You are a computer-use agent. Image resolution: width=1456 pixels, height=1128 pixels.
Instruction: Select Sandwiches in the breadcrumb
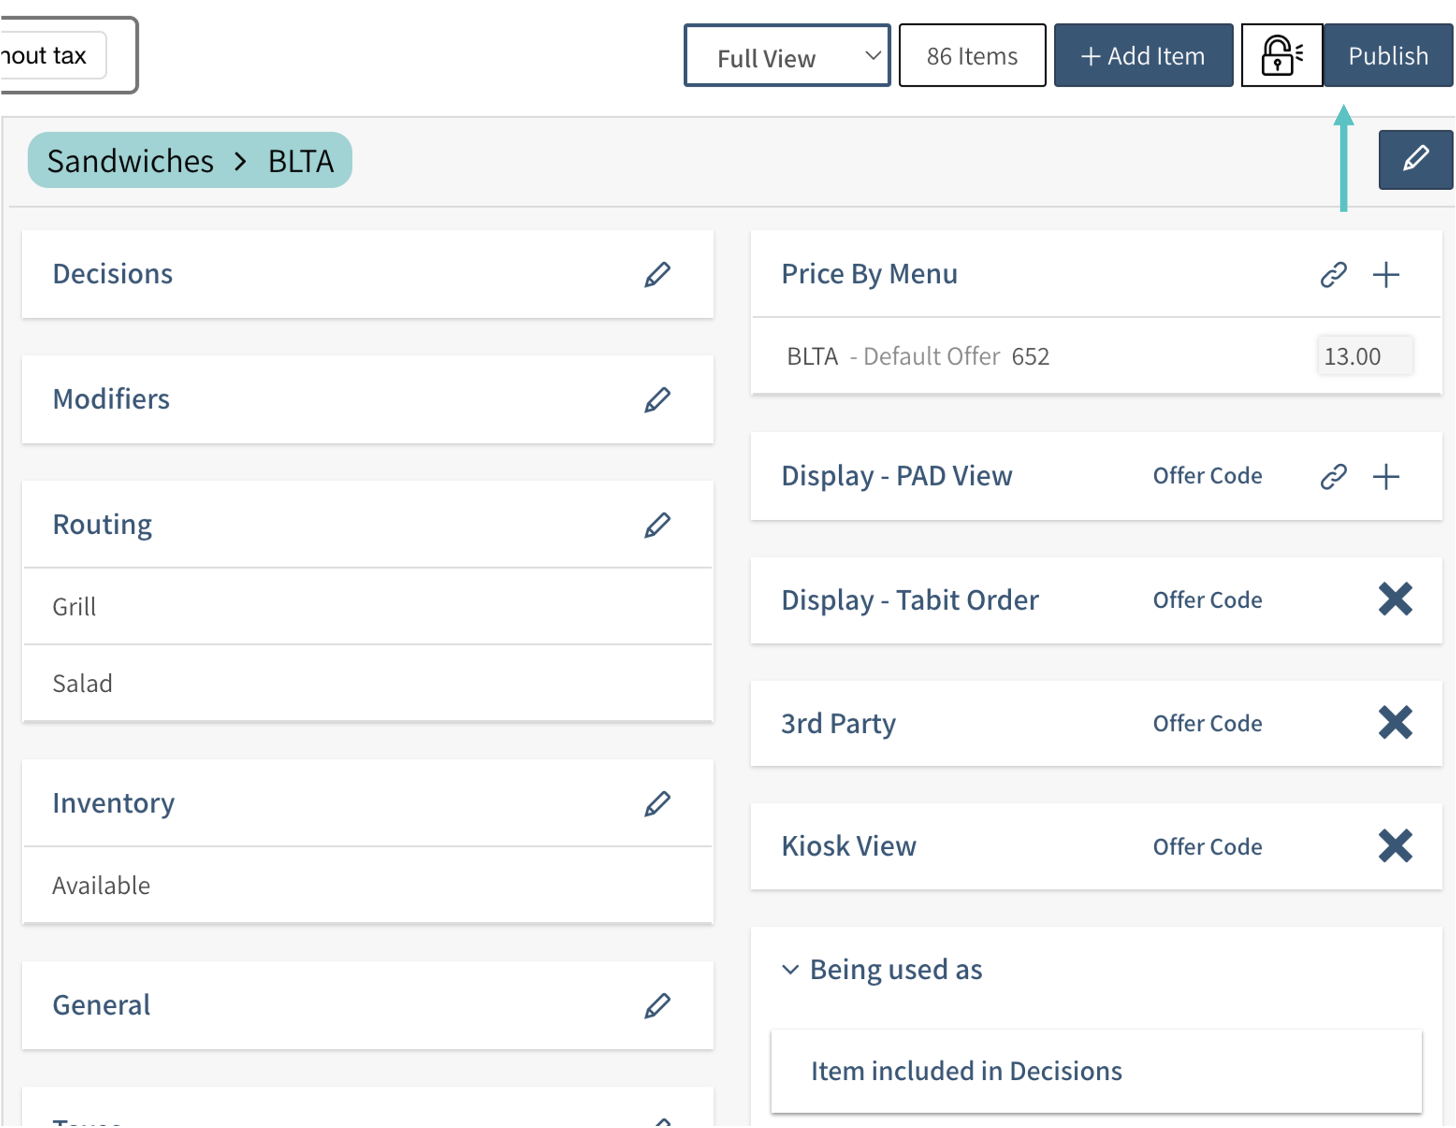tap(131, 161)
